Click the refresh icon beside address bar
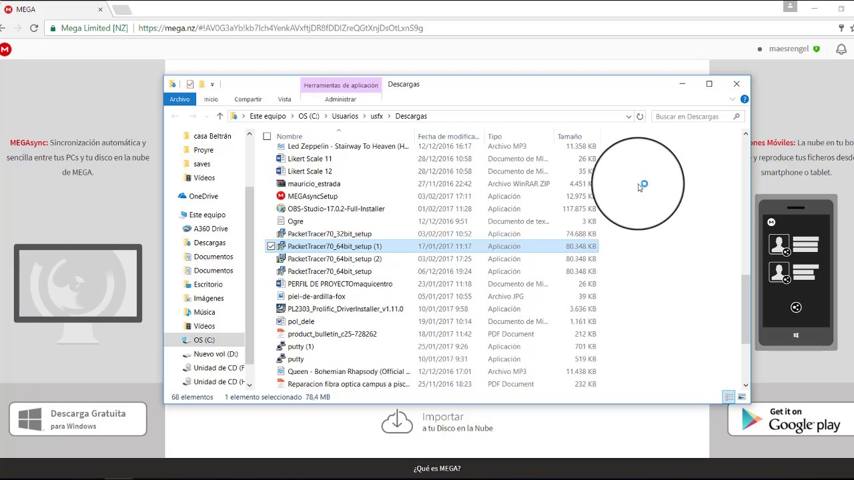The height and width of the screenshot is (480, 854). (640, 116)
